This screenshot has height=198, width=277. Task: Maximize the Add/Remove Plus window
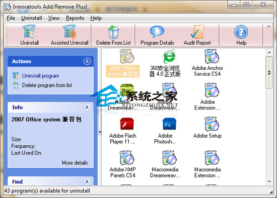246,5
